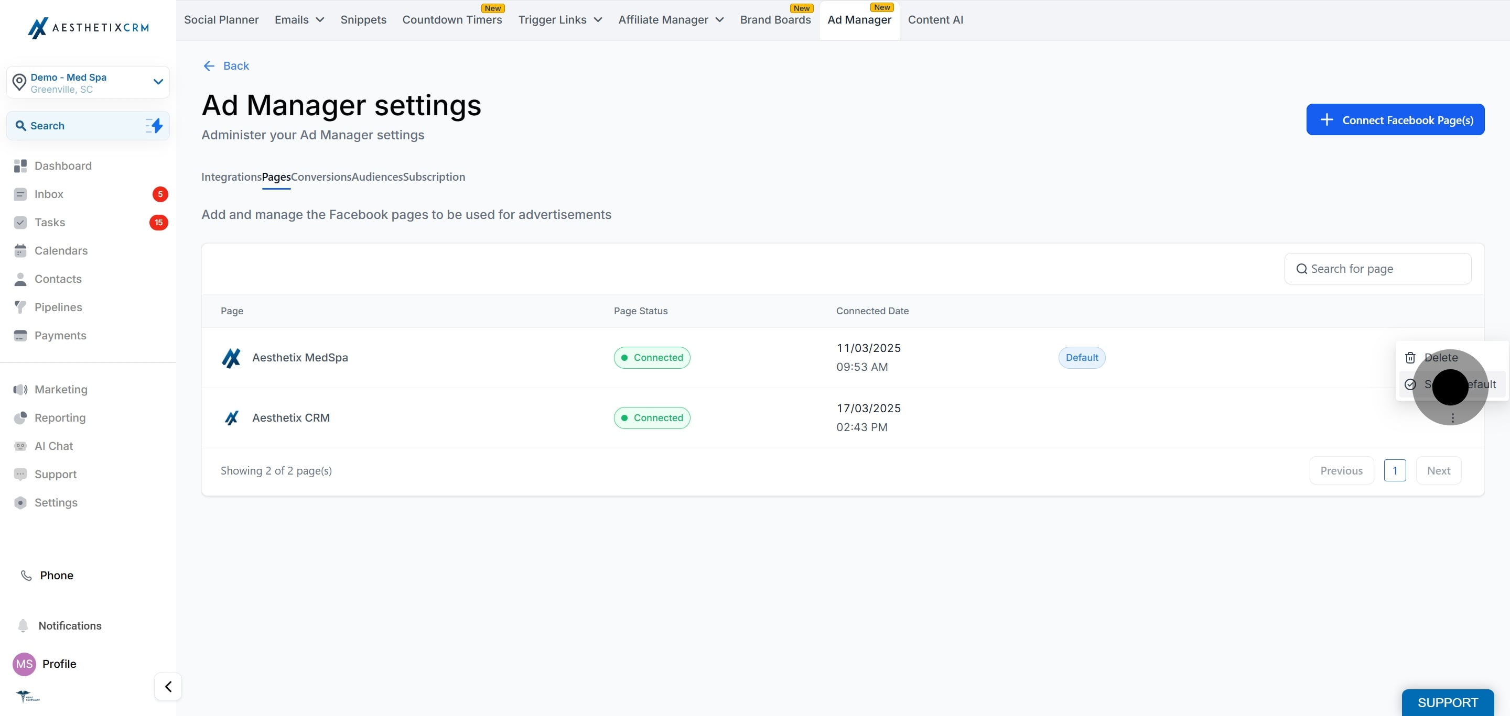Open the AI Chat robot icon
The width and height of the screenshot is (1510, 716).
(x=20, y=446)
